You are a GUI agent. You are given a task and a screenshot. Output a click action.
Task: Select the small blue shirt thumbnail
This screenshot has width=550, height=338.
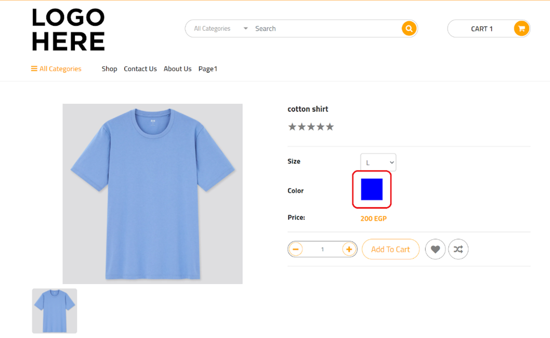point(55,311)
